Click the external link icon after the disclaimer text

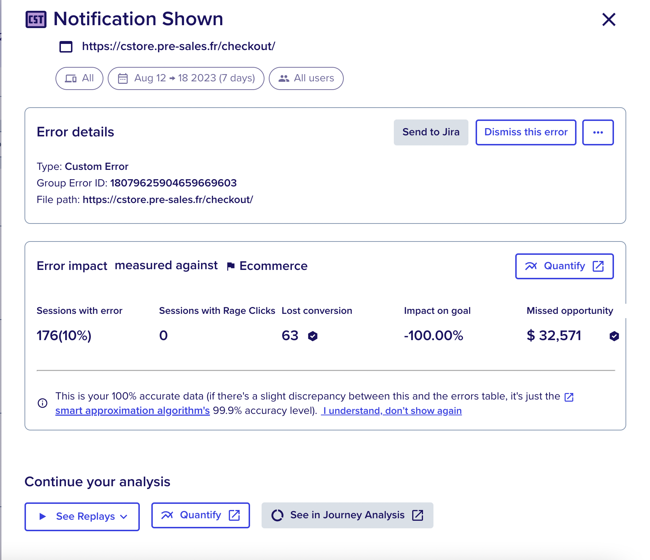pyautogui.click(x=569, y=397)
